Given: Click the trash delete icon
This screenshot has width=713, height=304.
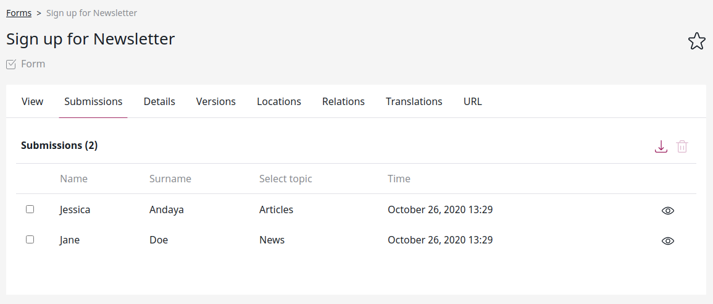Looking at the screenshot, I should [x=682, y=146].
